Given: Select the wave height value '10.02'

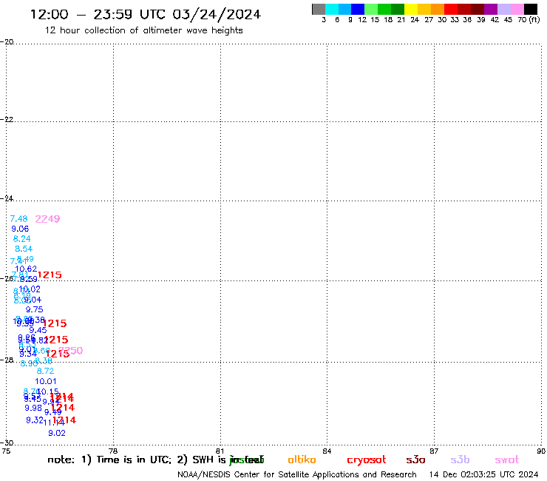Looking at the screenshot, I should pyautogui.click(x=30, y=289).
